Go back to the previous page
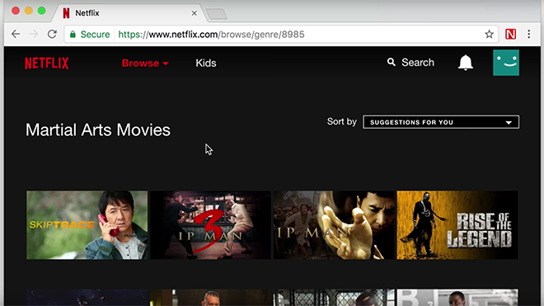This screenshot has width=544, height=306. click(16, 34)
